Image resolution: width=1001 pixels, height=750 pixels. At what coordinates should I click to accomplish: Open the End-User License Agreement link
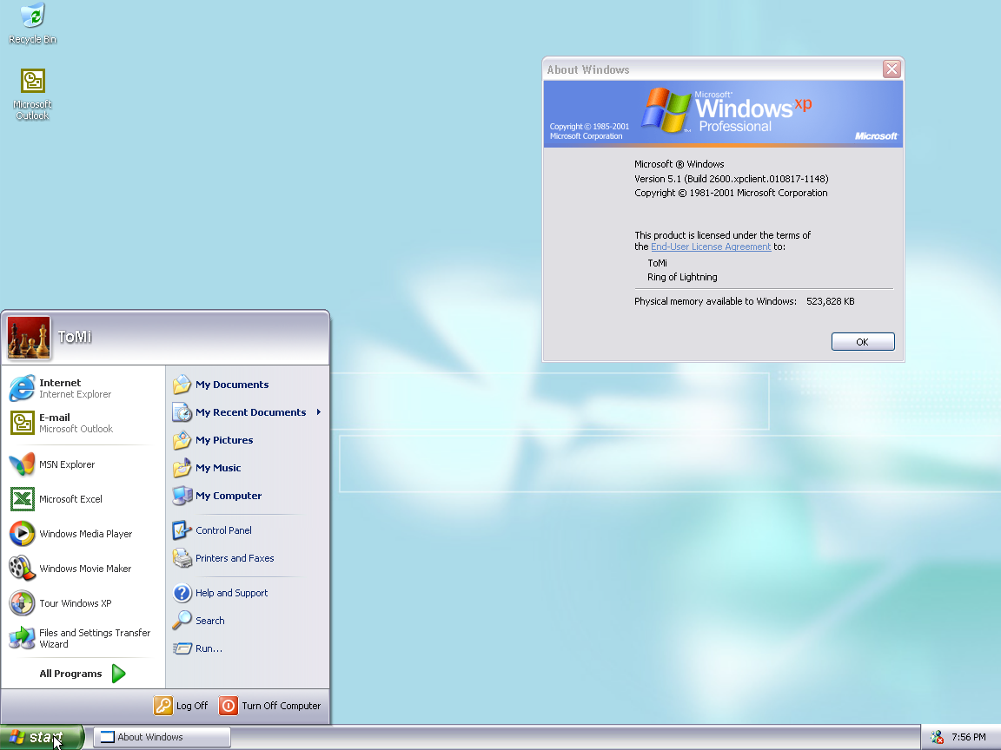coord(711,247)
